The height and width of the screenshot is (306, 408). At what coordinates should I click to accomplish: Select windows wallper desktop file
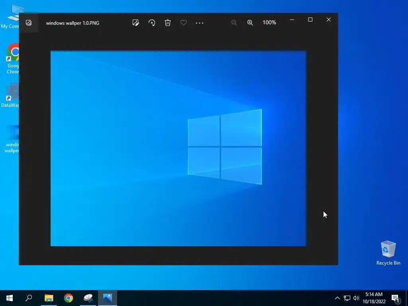coord(12,139)
